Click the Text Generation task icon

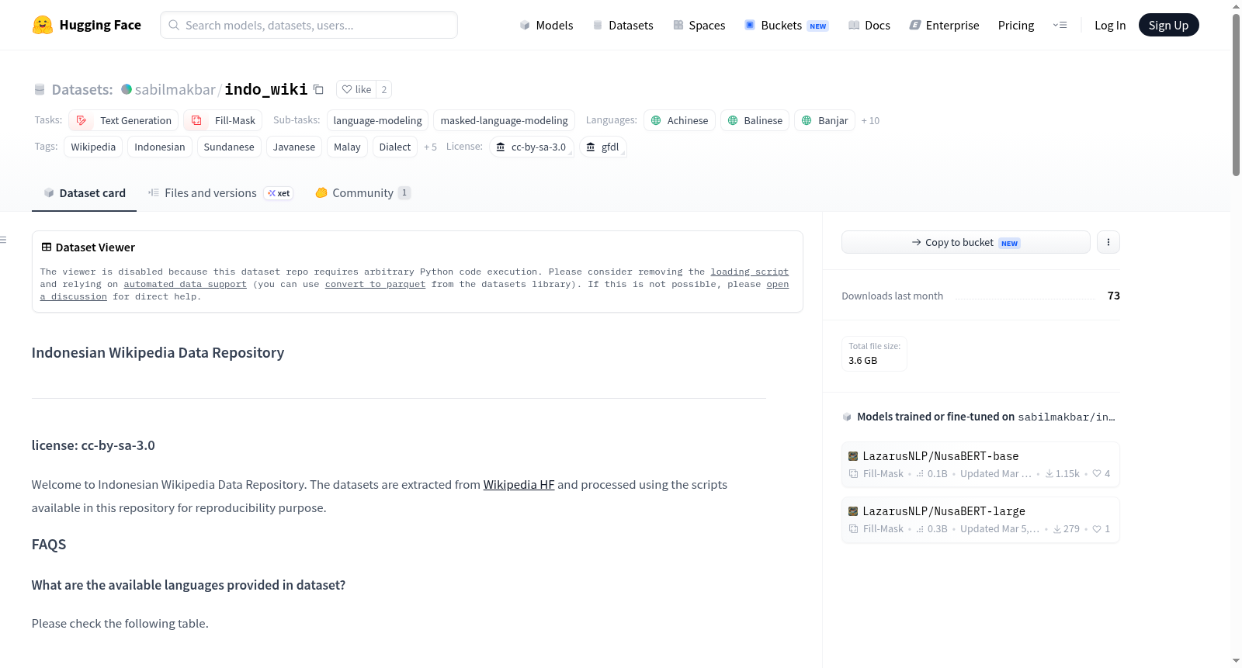[82, 120]
